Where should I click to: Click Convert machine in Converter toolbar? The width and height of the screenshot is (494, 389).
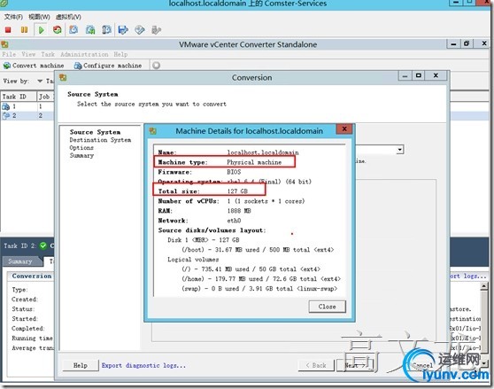click(34, 66)
